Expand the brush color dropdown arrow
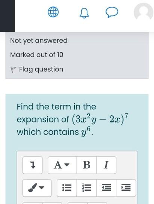 pyautogui.click(x=42, y=188)
